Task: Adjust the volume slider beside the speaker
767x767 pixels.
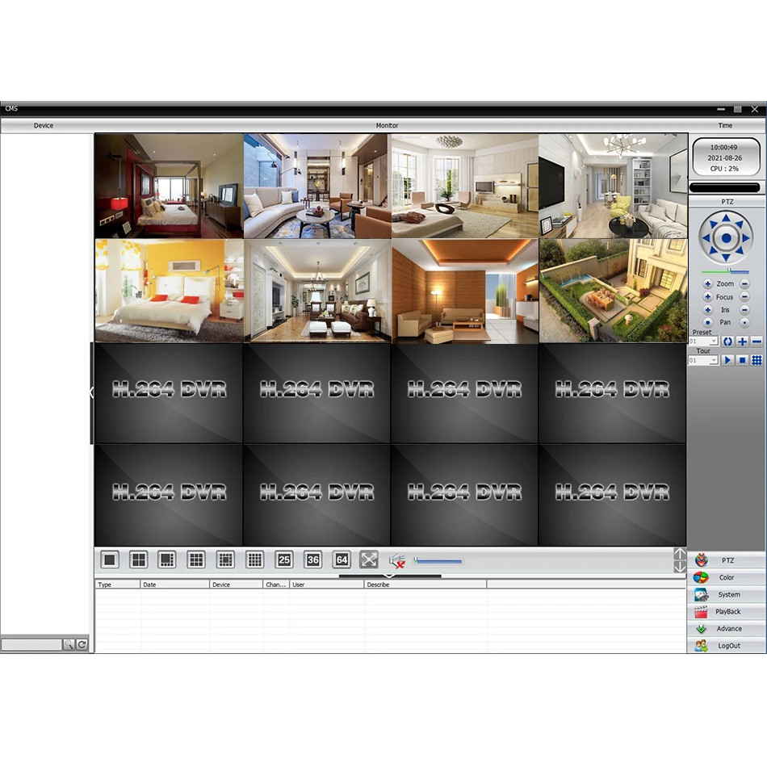Action: [438, 561]
